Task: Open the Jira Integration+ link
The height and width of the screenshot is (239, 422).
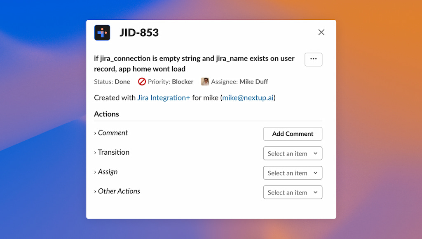Action: coord(163,97)
